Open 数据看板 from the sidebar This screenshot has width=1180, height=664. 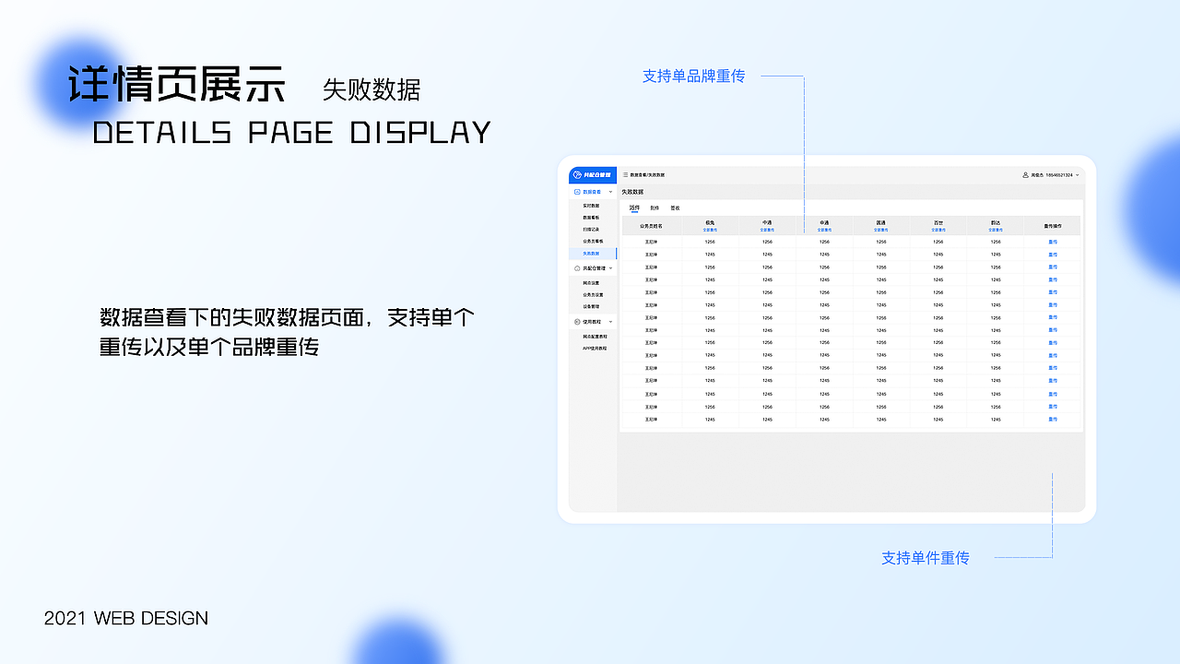591,218
